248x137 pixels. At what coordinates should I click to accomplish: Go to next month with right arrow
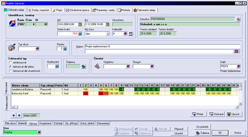pyautogui.click(x=19, y=115)
